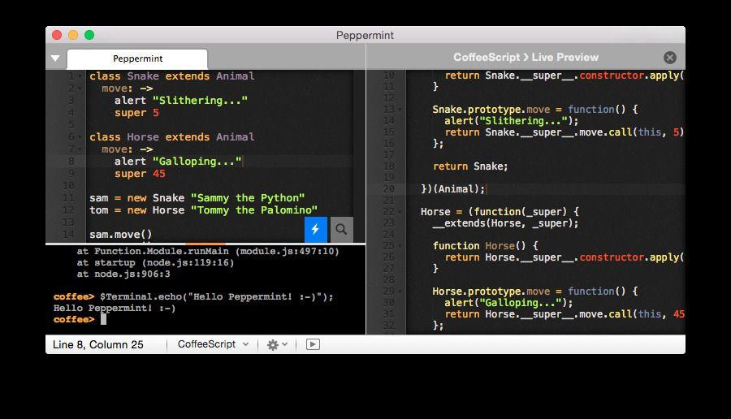731x419 pixels.
Task: Click 'at Function.Module.runMain' trace line
Action: 208,251
